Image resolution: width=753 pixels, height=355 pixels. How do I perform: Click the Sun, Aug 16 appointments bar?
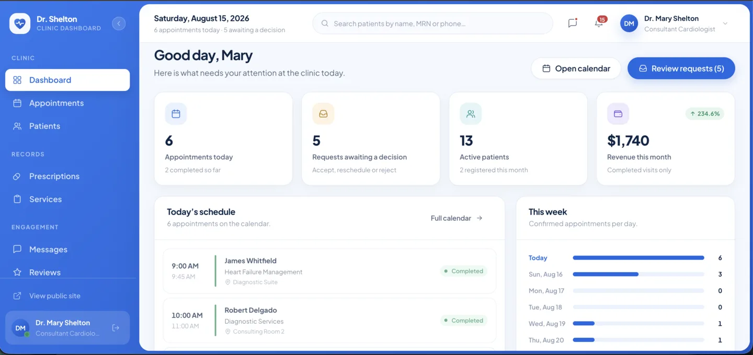pos(638,274)
